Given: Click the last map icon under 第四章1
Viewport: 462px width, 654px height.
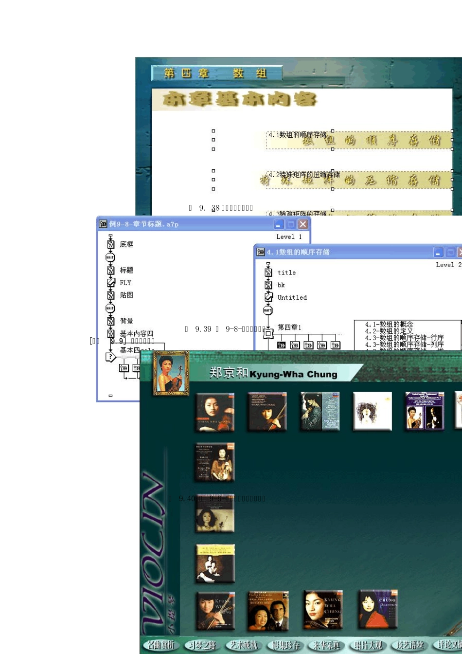Looking at the screenshot, I should (335, 345).
